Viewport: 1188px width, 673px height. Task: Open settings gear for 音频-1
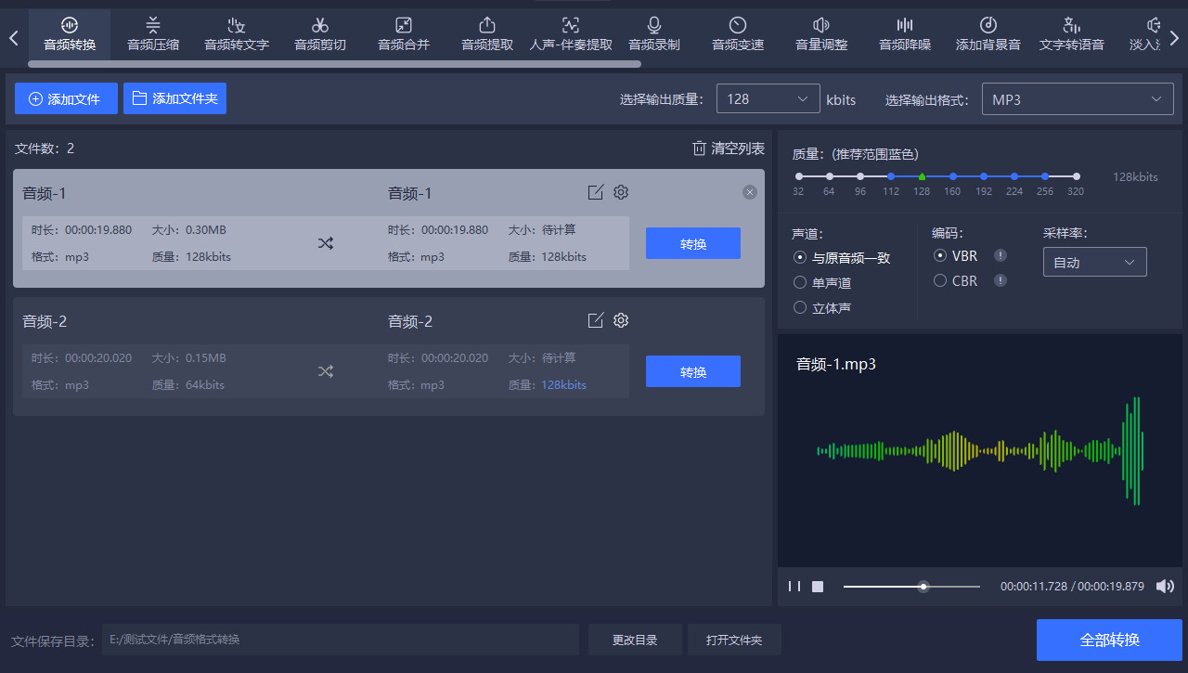click(x=621, y=192)
